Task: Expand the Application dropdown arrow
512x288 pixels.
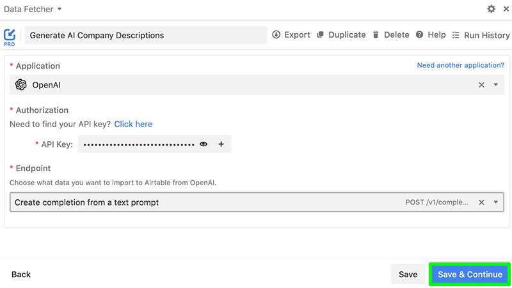Action: tap(495, 85)
